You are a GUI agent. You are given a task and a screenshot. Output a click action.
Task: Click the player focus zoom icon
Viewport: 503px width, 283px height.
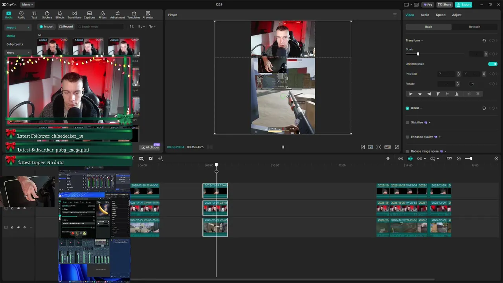point(379,147)
